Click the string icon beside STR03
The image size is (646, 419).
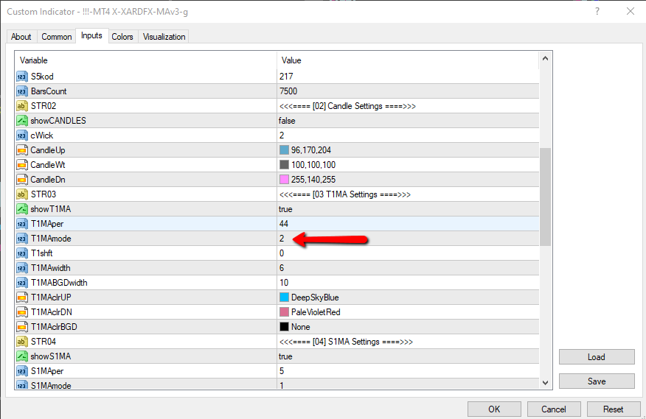point(22,194)
